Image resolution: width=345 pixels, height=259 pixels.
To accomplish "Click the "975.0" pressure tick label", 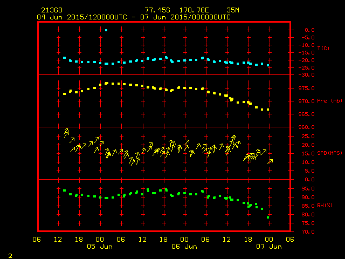I will (307, 88).
